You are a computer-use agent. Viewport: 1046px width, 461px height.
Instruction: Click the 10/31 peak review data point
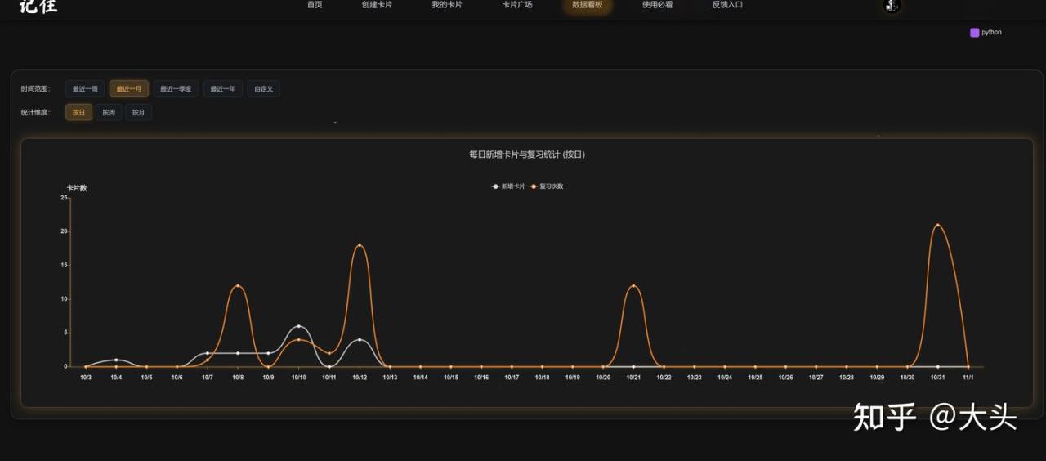(x=937, y=225)
